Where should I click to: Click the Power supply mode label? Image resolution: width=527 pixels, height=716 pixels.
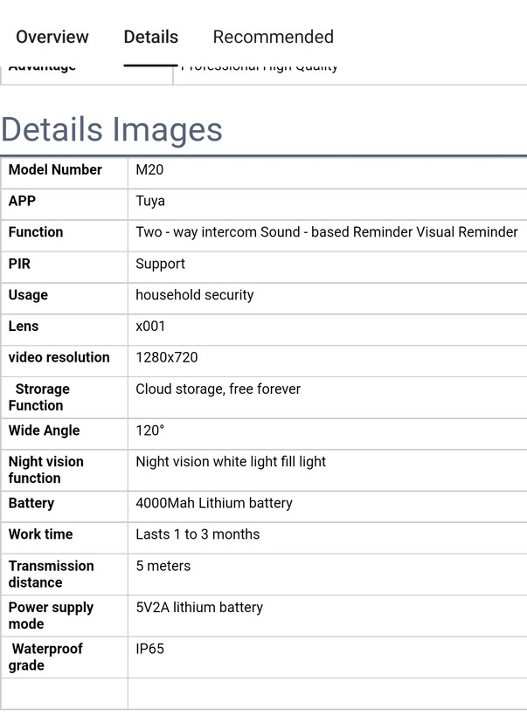tap(51, 616)
